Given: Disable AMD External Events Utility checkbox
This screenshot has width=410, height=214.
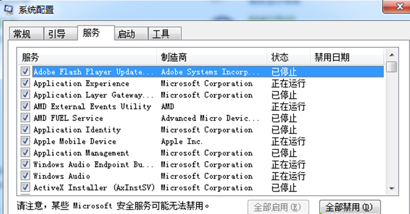Looking at the screenshot, I should [25, 106].
